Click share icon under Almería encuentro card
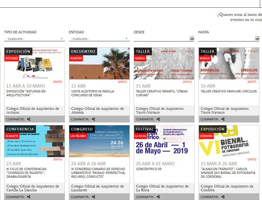Screen dimensions: 262x200 click(93, 120)
